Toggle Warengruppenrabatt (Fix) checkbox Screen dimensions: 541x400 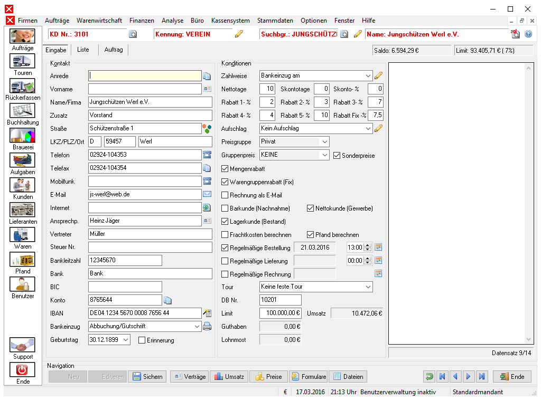click(225, 182)
